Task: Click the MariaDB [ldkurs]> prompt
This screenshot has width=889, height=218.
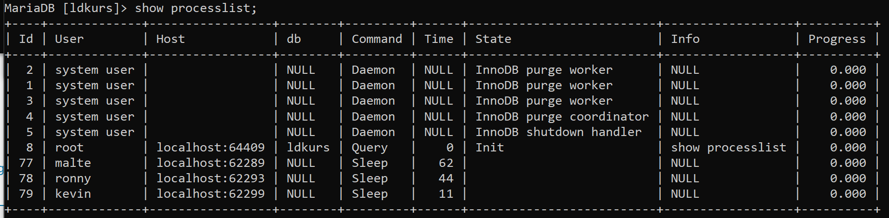Action: (x=66, y=8)
